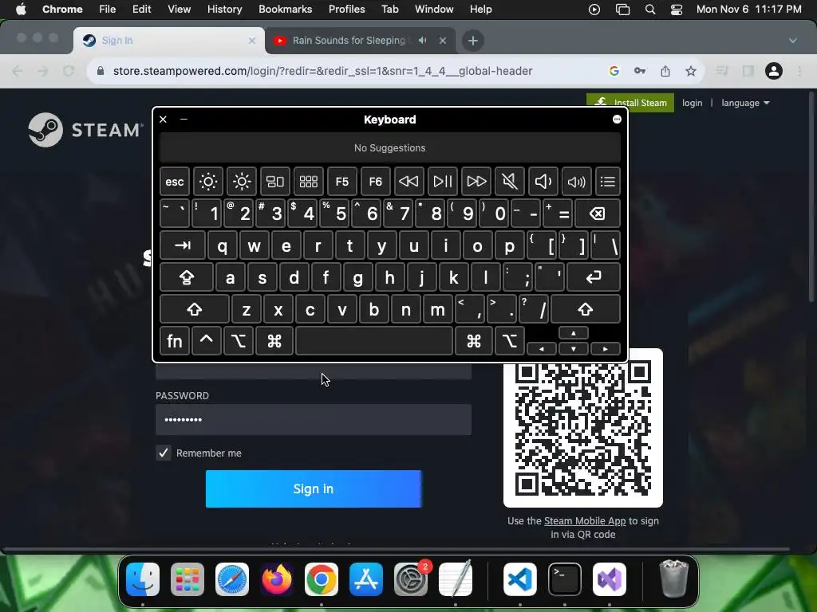Screen dimensions: 817x612
Task: Increase brightness key on keyboard
Action: click(242, 182)
